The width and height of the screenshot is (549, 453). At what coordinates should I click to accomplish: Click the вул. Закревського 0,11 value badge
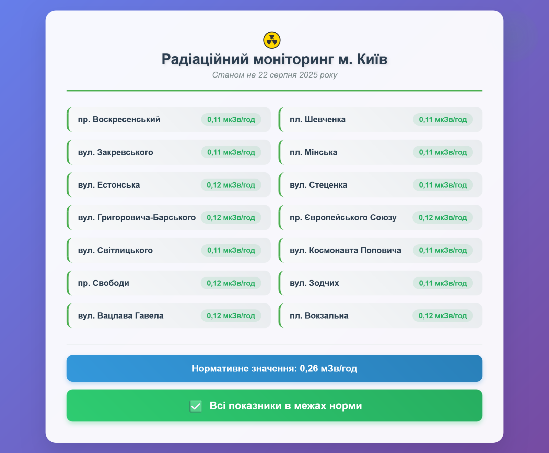click(231, 152)
